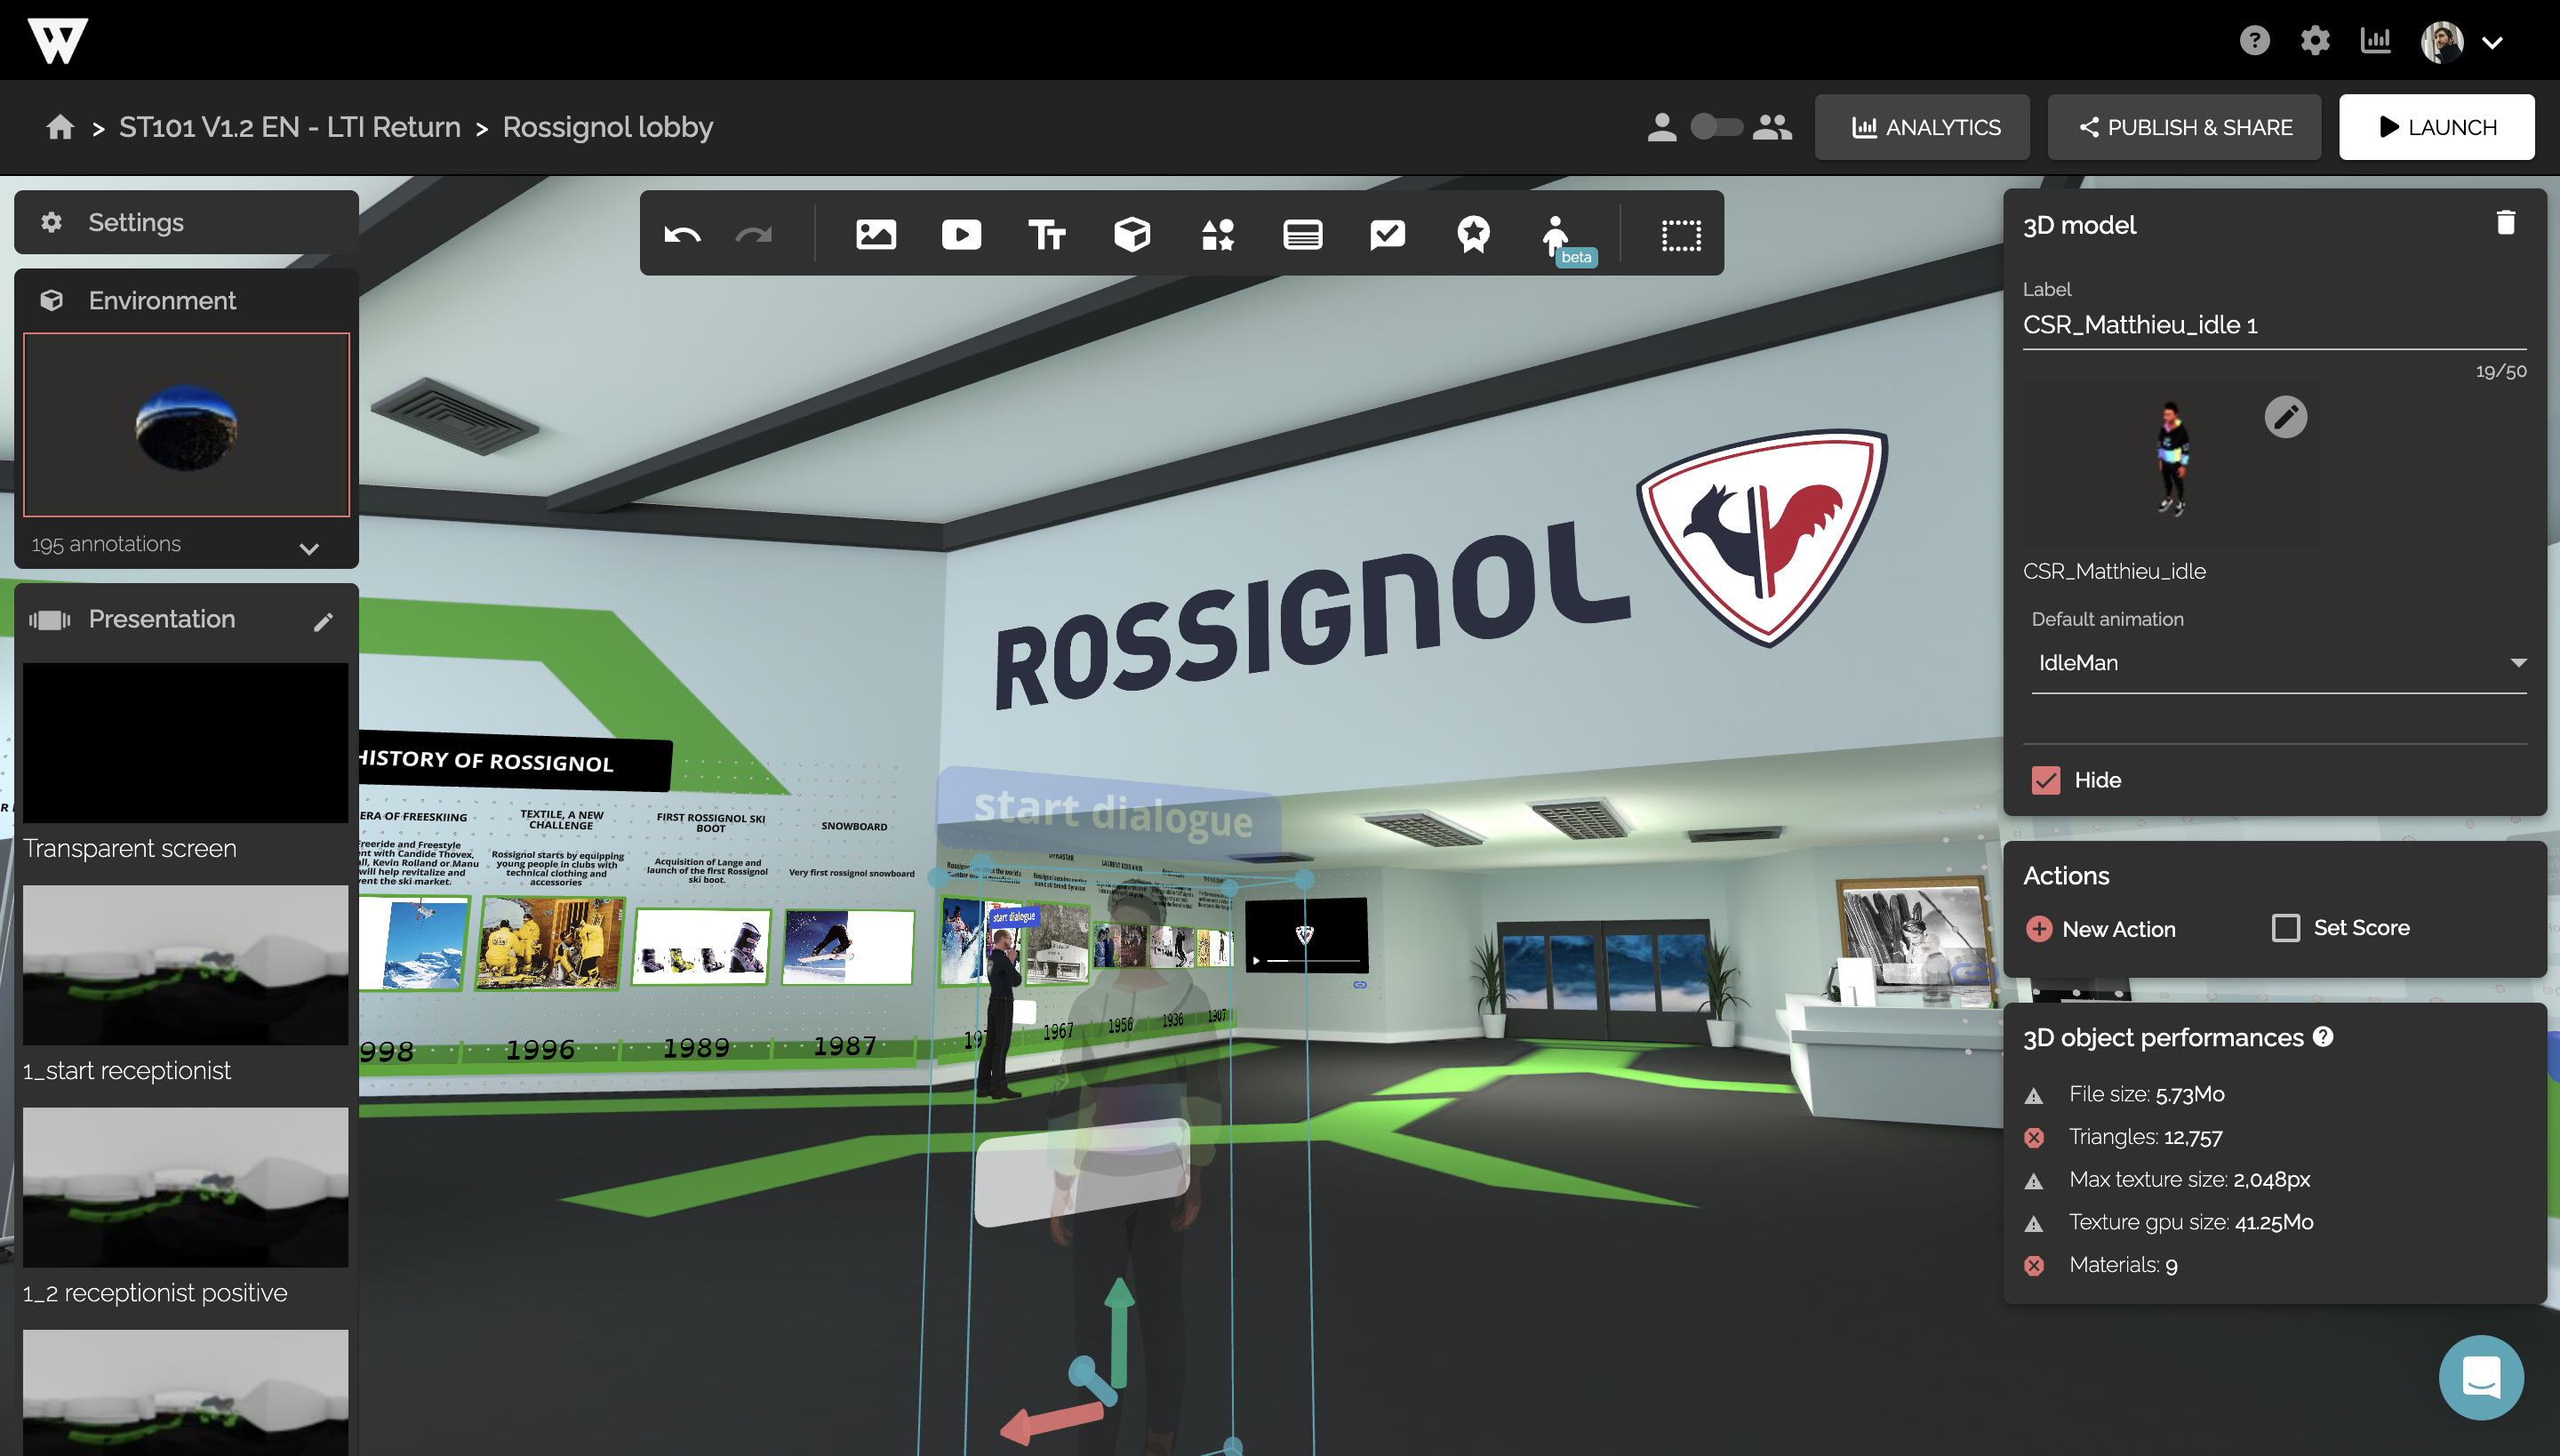Insert a video annotation

(x=961, y=235)
